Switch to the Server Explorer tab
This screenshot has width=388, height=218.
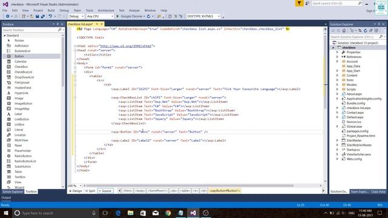[x=13, y=191]
